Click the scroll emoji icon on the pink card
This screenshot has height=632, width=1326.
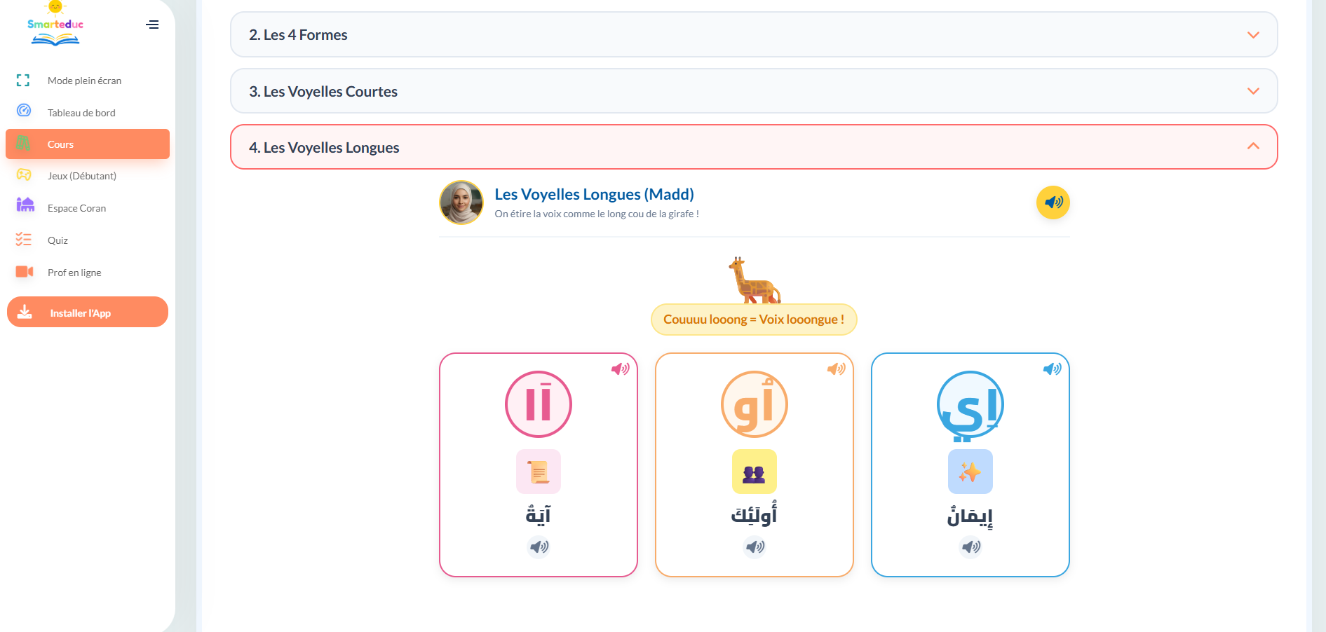(x=539, y=472)
